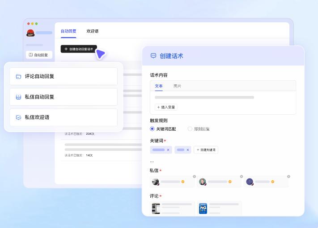Click the 创建自动回复话术 button
This screenshot has width=318, height=228.
[x=79, y=49]
